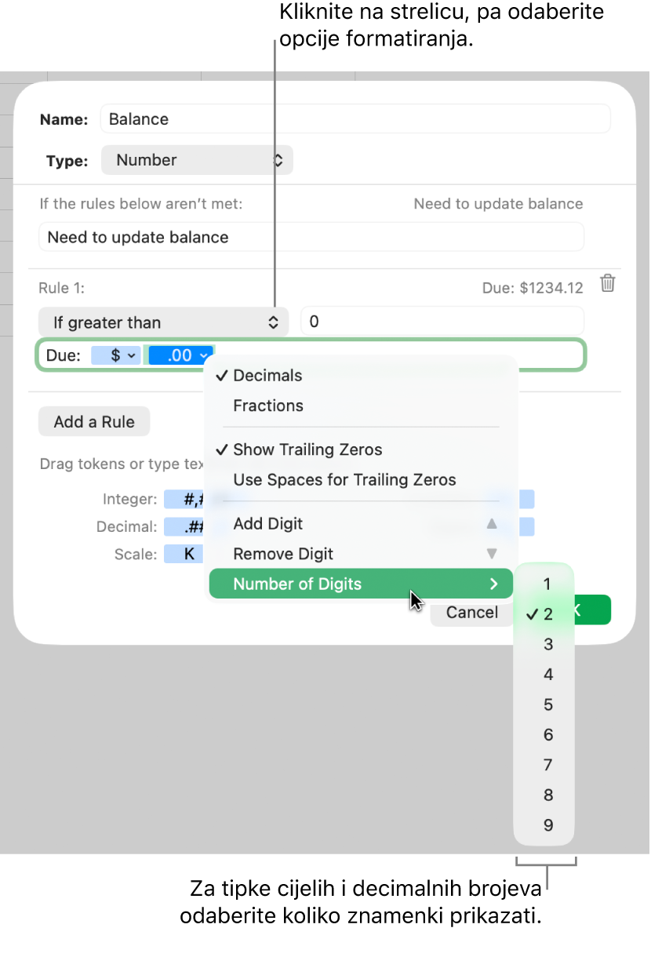Open the Type Number dropdown
Viewport: 651px width, 957px height.
[197, 160]
